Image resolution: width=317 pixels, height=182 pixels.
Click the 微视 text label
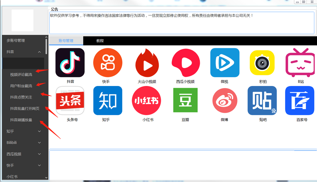point(224,82)
